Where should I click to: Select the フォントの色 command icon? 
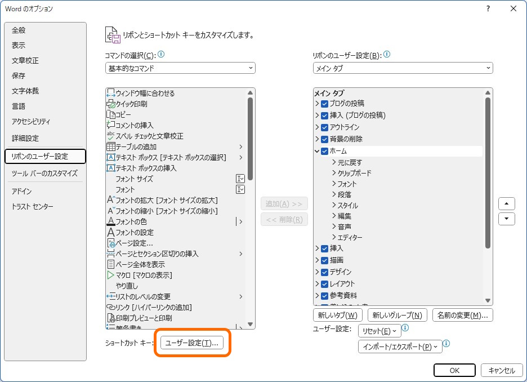point(111,222)
